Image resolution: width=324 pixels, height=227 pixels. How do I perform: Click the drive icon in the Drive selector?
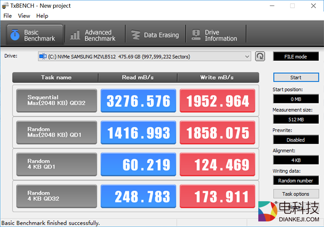coord(43,57)
